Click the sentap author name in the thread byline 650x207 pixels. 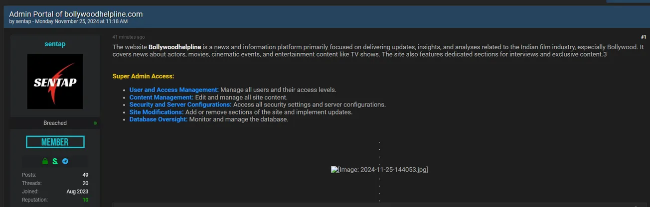point(22,21)
